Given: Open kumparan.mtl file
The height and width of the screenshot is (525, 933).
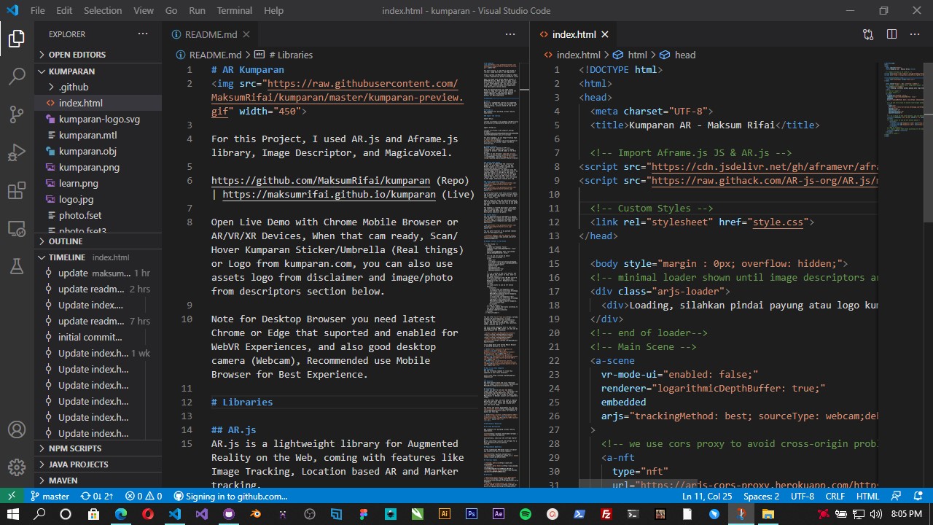Looking at the screenshot, I should pyautogui.click(x=98, y=135).
